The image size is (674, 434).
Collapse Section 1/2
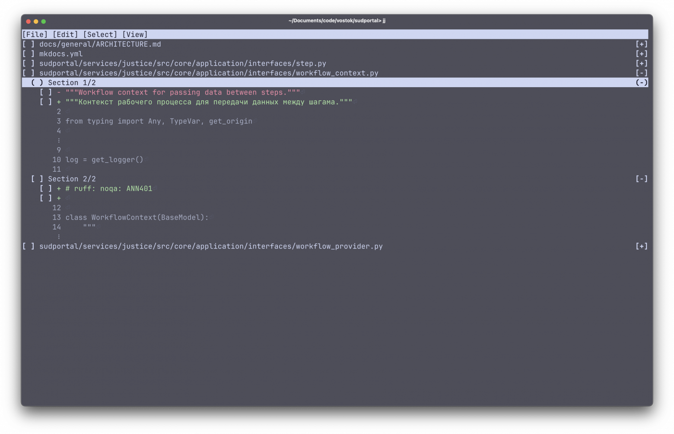(642, 83)
